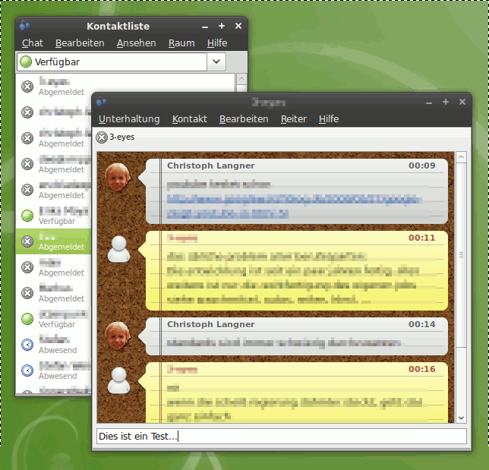Expand the Verfügbar status dropdown arrow
This screenshot has height=470, width=489.
pyautogui.click(x=216, y=62)
